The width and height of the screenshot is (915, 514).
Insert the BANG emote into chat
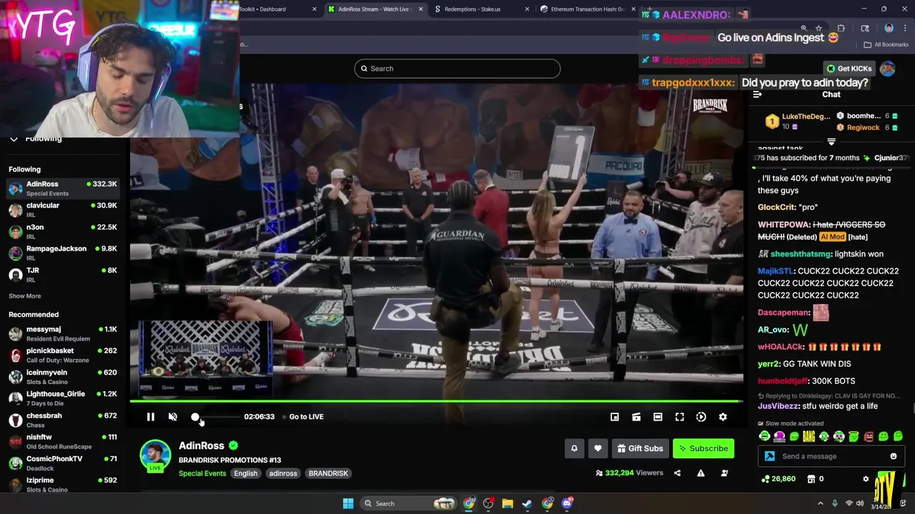pos(808,436)
